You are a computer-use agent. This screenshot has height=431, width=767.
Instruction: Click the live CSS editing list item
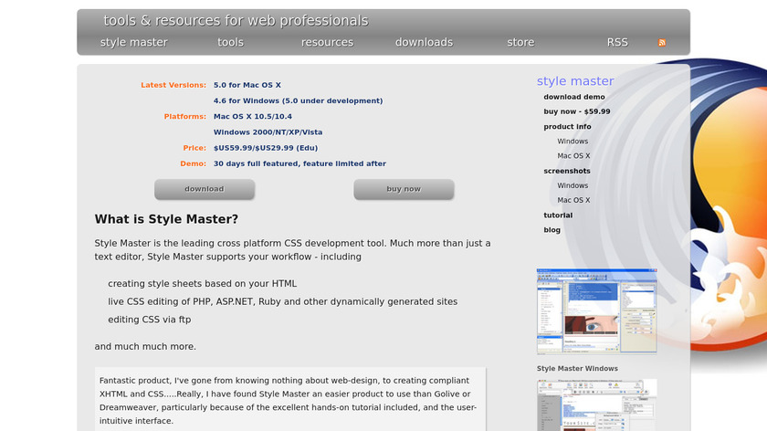point(283,302)
